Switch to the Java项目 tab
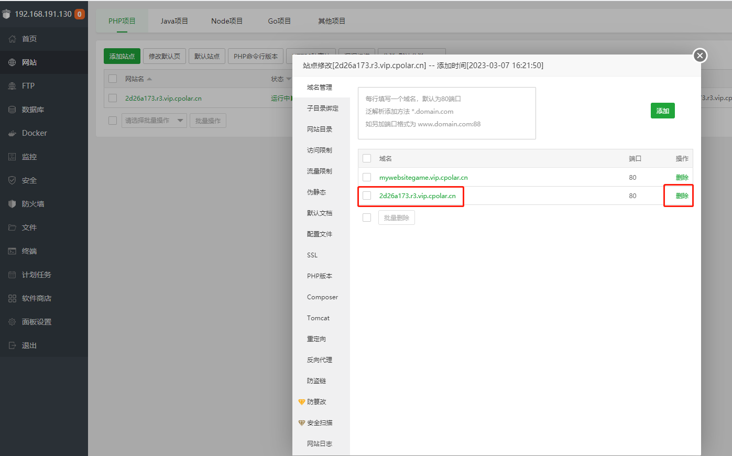The image size is (732, 456). point(174,21)
